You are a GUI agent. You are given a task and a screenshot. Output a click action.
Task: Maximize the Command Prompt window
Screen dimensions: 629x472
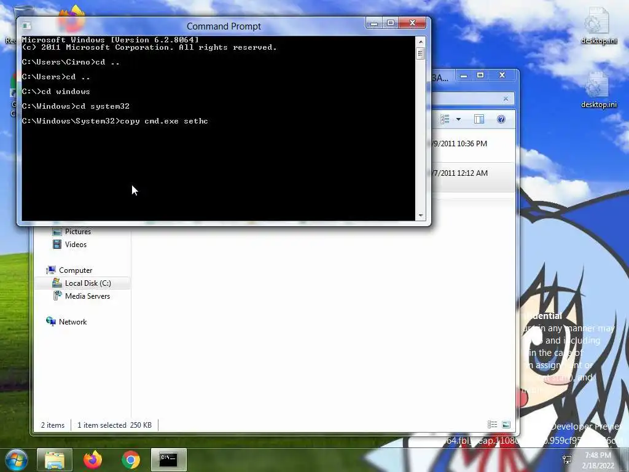coord(390,23)
